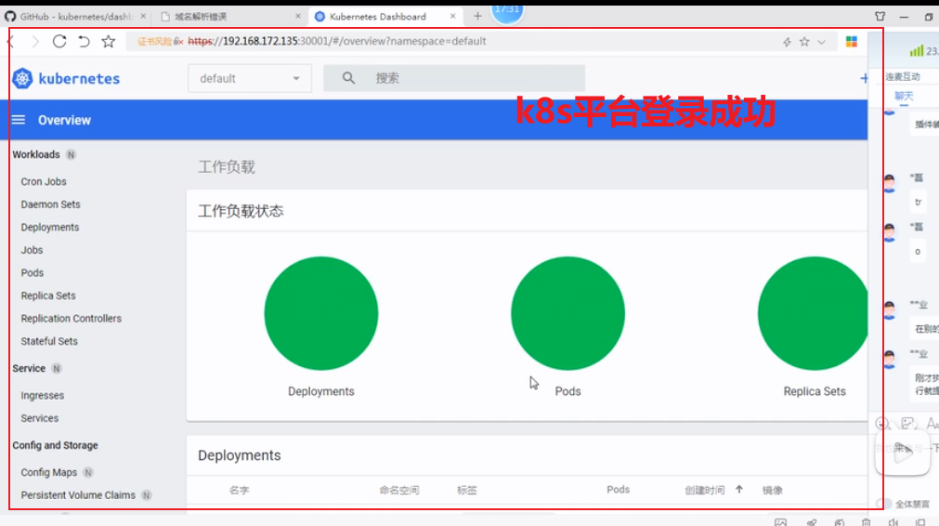Select 聊天 tab in chat panel

pyautogui.click(x=904, y=96)
